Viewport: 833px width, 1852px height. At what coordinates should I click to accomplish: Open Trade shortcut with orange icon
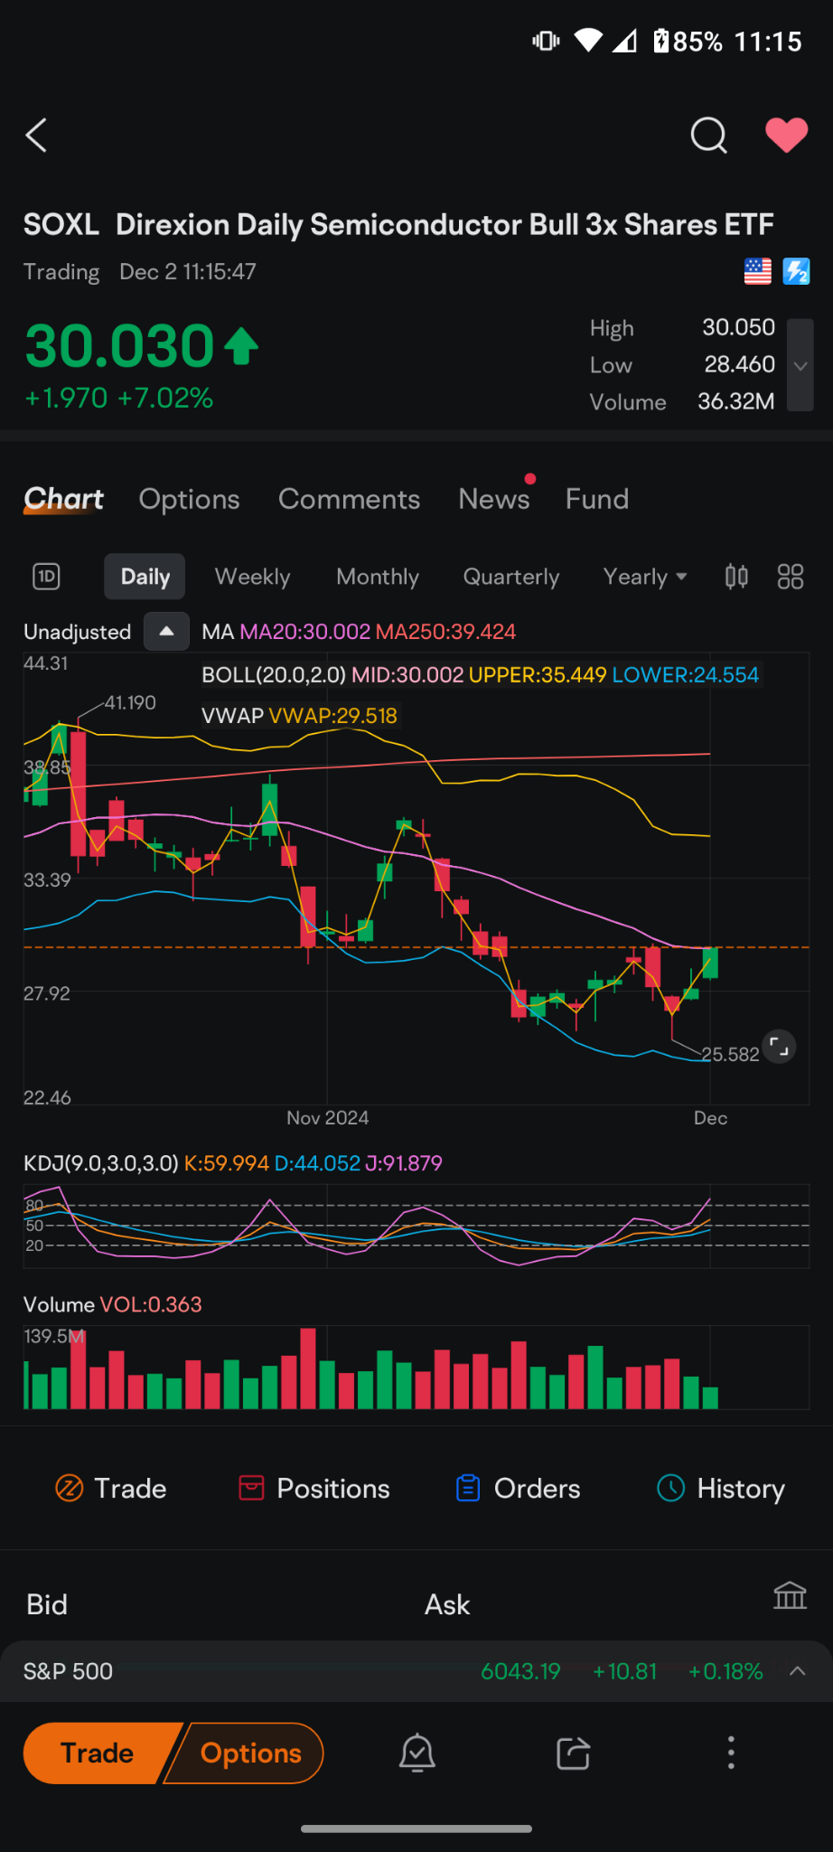111,1488
